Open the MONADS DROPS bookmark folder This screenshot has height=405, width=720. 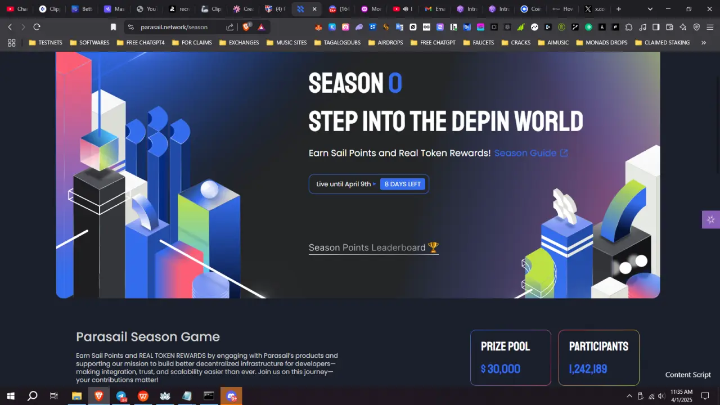(x=602, y=43)
